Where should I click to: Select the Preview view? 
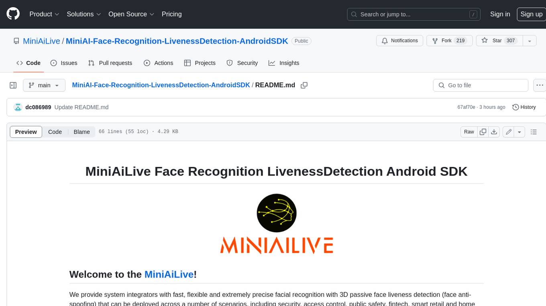coord(26,132)
